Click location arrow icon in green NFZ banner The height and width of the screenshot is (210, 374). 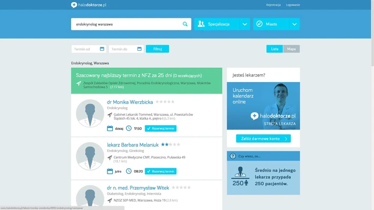(78, 83)
